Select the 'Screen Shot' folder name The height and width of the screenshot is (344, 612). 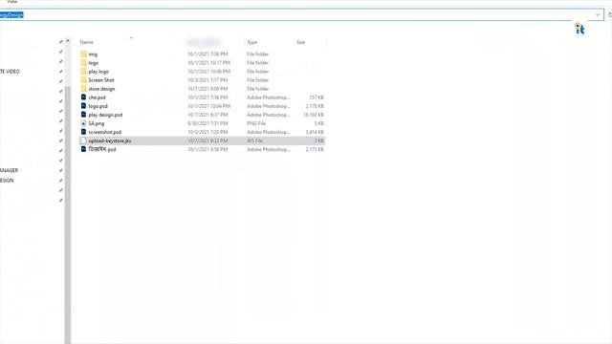pyautogui.click(x=101, y=80)
